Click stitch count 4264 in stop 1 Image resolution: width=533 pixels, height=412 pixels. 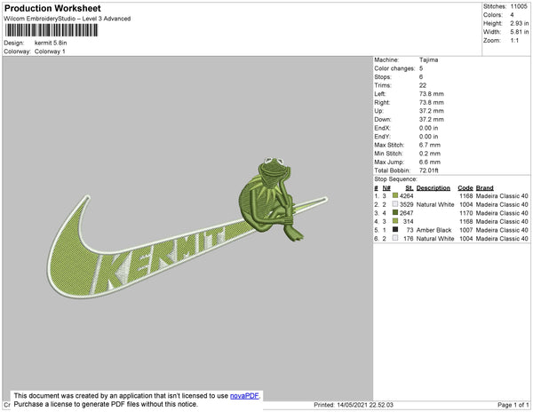click(407, 196)
